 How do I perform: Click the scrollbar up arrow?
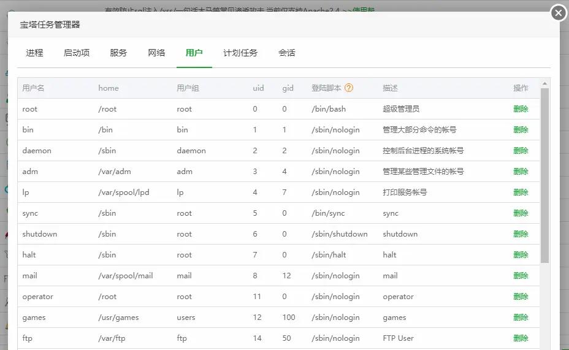544,83
